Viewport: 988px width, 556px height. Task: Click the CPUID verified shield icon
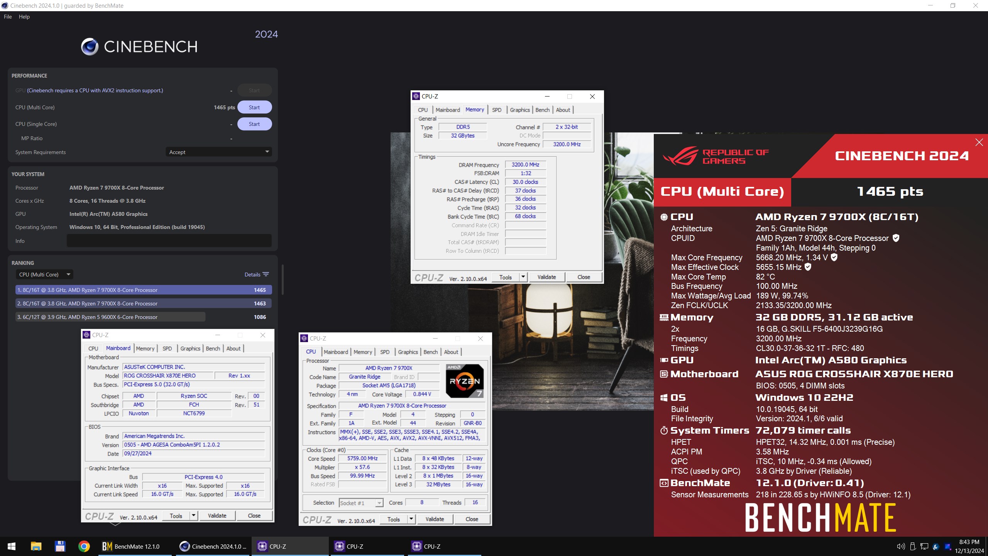896,238
